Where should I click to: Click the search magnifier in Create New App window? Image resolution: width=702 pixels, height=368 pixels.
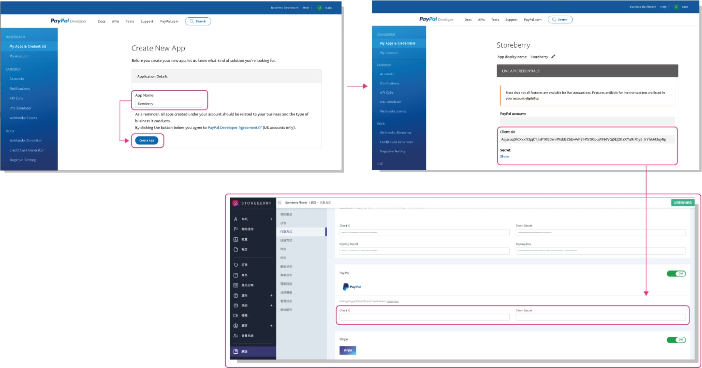pyautogui.click(x=191, y=21)
